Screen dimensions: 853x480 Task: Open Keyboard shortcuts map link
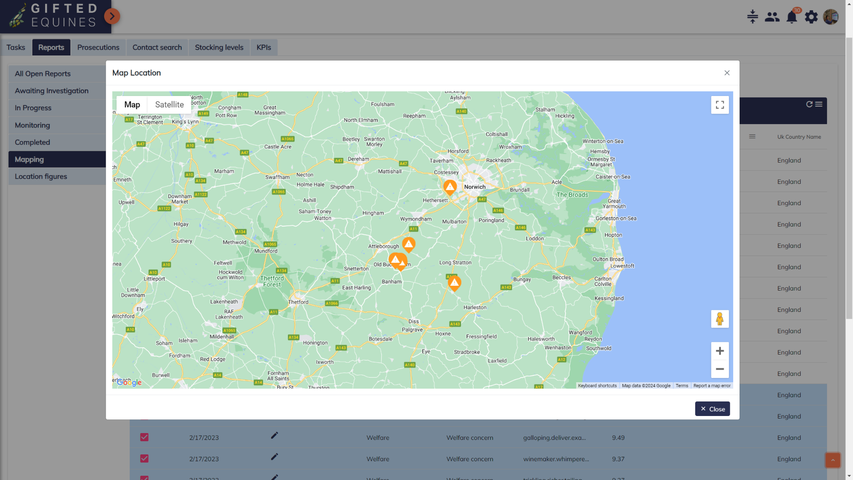[597, 386]
